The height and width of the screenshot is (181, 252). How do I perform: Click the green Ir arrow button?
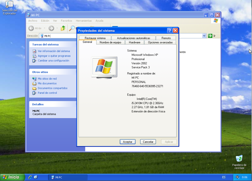point(210,36)
